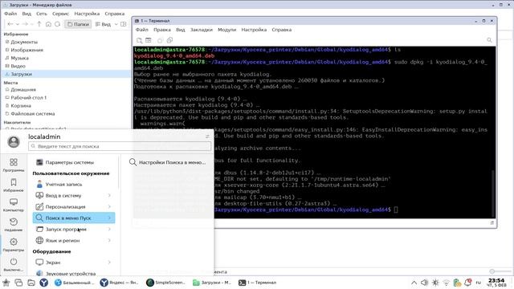The image size is (514, 289).
Task: Select Корзина in file manager places
Action: tap(18, 105)
